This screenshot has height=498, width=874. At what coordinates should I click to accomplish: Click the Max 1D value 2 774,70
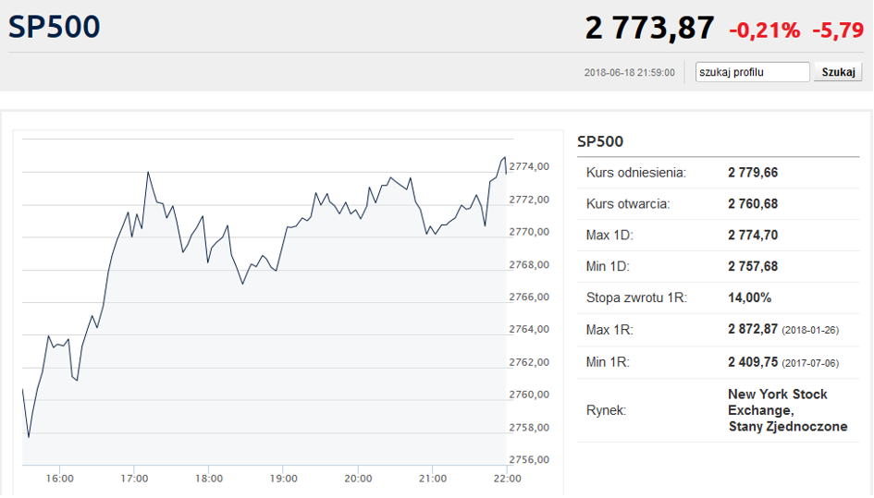pyautogui.click(x=753, y=235)
